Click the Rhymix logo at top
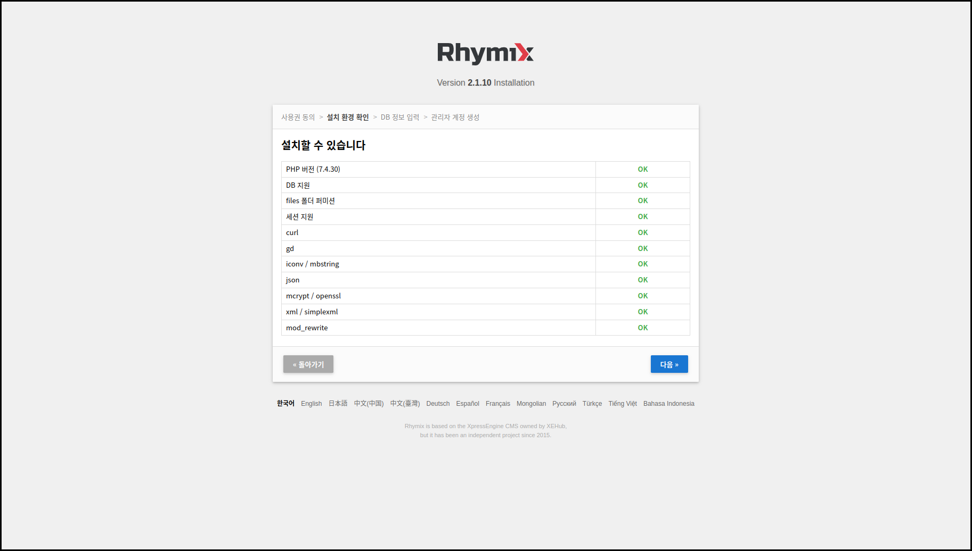 [485, 53]
